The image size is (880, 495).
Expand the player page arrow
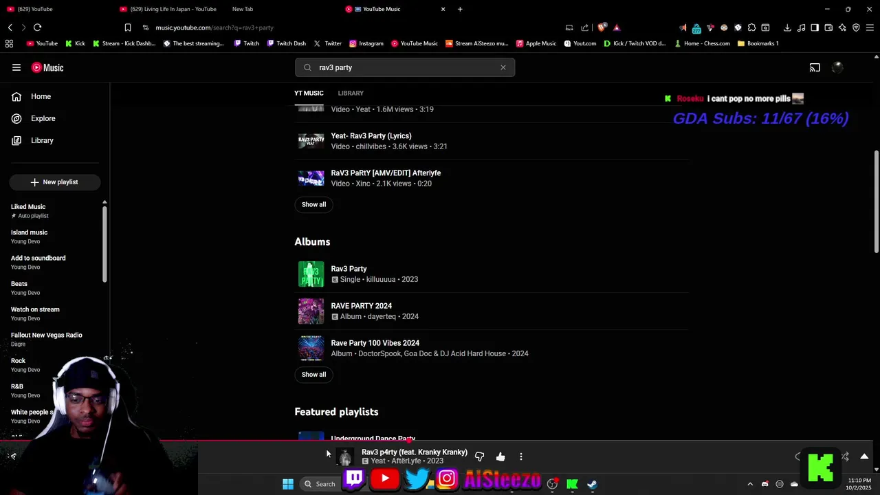pyautogui.click(x=864, y=456)
